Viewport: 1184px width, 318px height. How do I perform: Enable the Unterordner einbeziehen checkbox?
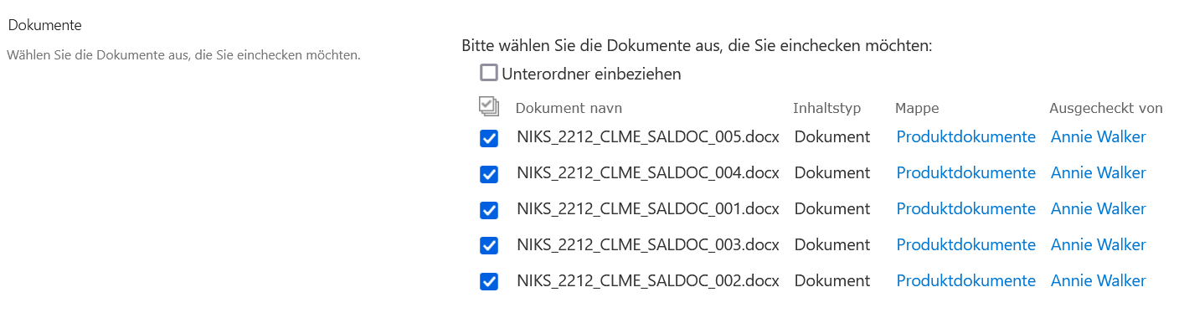pos(489,73)
